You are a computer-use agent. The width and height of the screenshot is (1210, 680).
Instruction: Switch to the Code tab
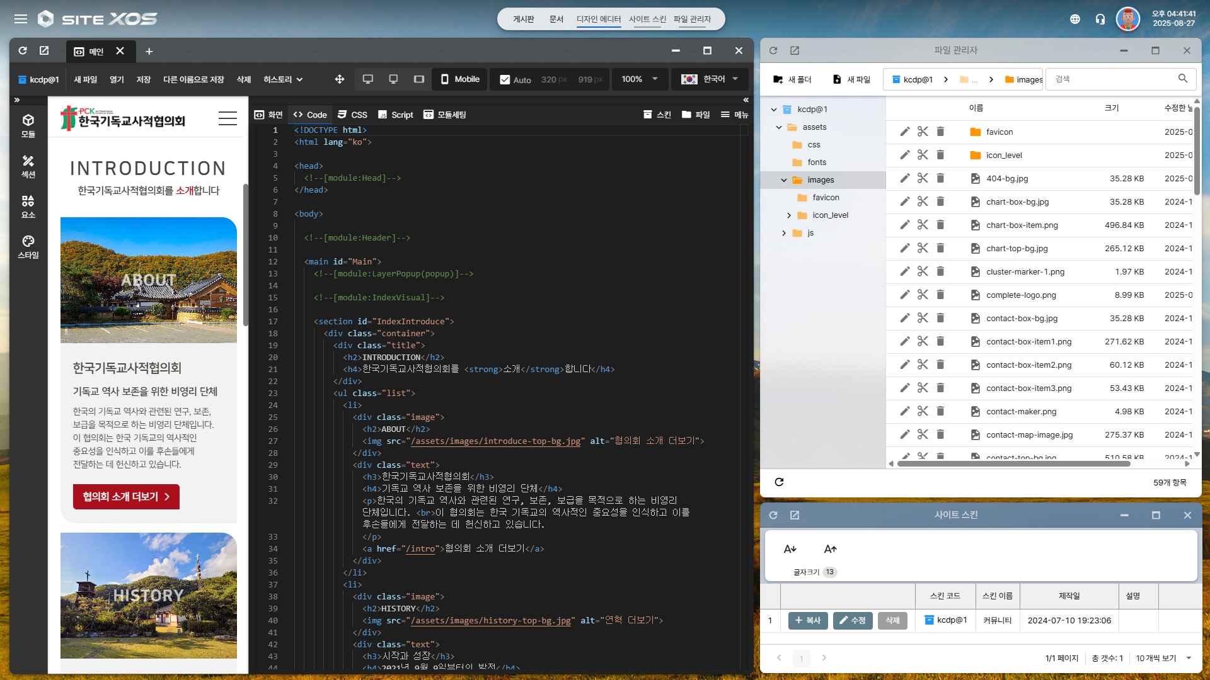(310, 115)
